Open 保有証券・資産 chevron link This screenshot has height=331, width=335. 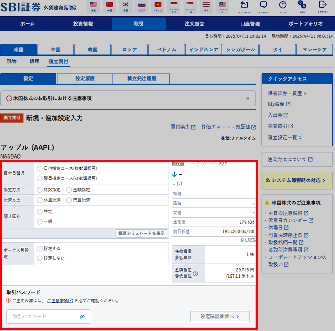(x=287, y=93)
